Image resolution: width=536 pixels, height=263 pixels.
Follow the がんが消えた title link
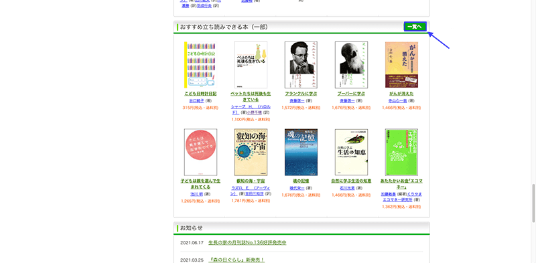(x=401, y=94)
